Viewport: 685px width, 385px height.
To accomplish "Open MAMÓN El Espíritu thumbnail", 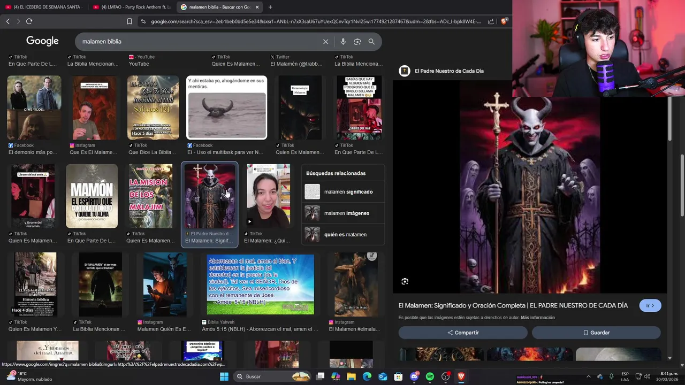I will point(92,196).
